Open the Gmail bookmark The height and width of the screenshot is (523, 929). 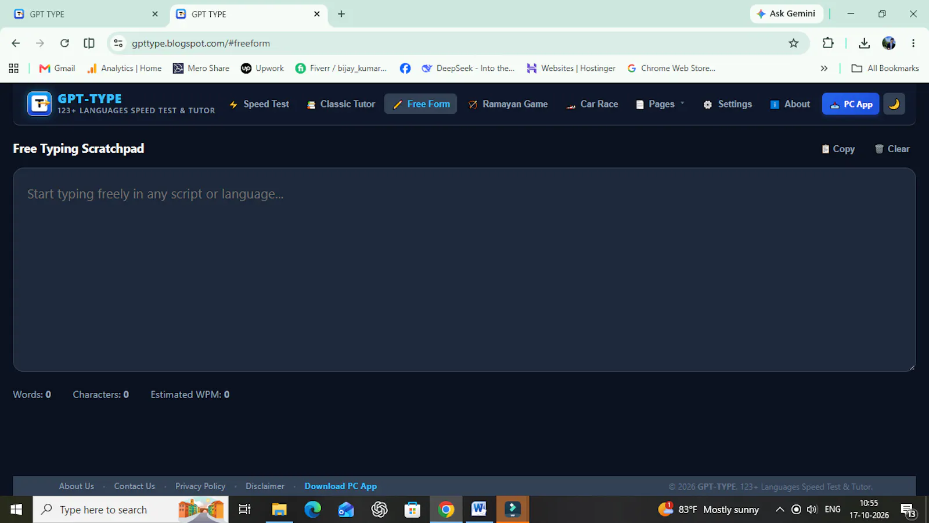(57, 68)
